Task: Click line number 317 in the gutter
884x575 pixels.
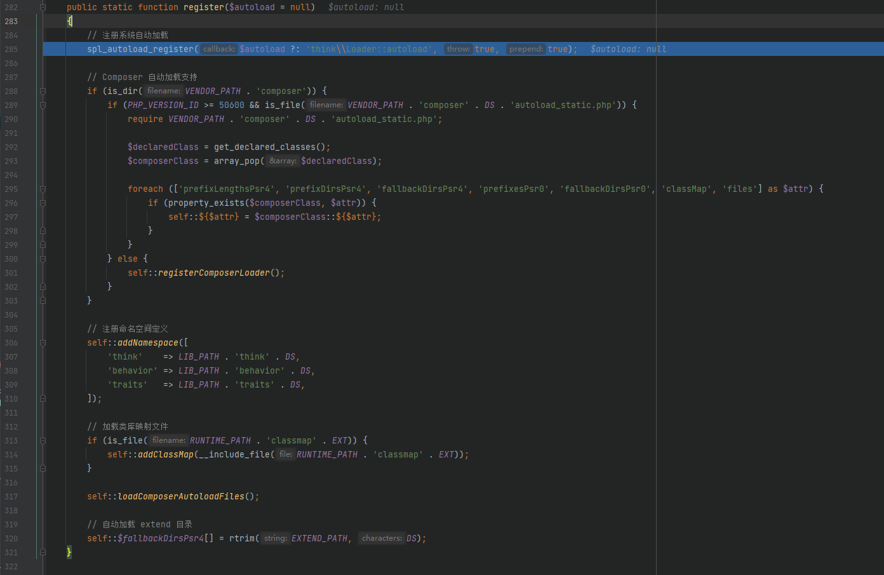Action: 11,496
